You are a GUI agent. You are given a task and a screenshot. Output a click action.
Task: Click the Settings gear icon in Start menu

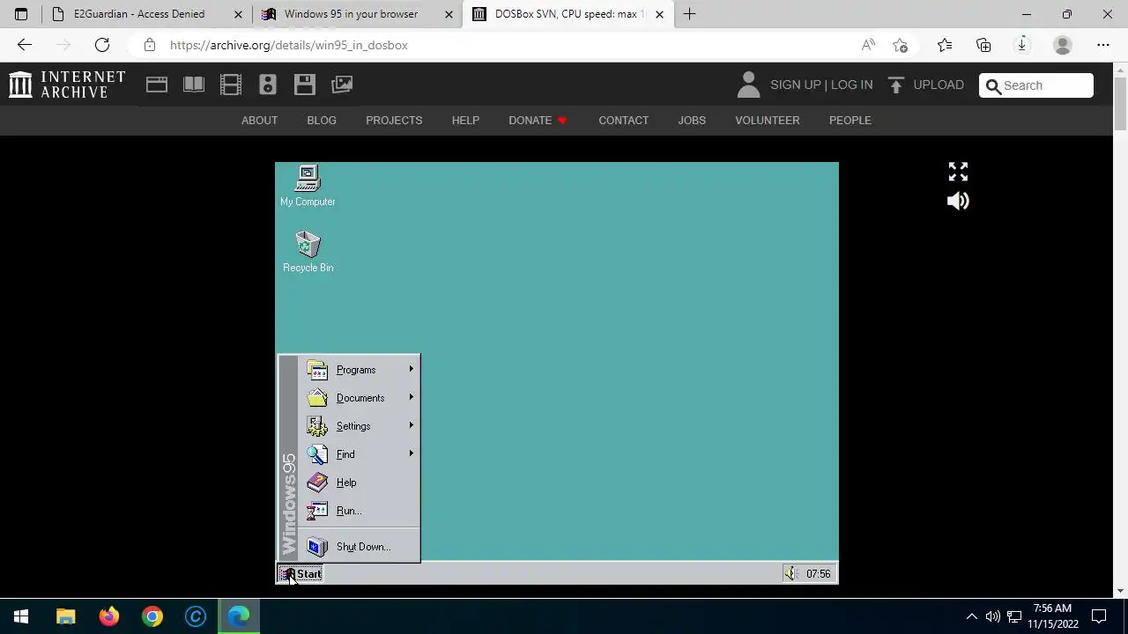pos(317,426)
